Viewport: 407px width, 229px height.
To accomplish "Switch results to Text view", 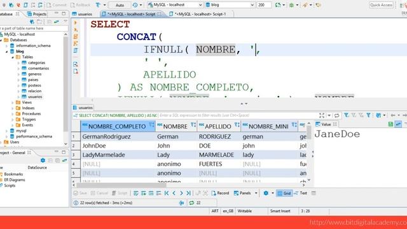I will [301, 193].
